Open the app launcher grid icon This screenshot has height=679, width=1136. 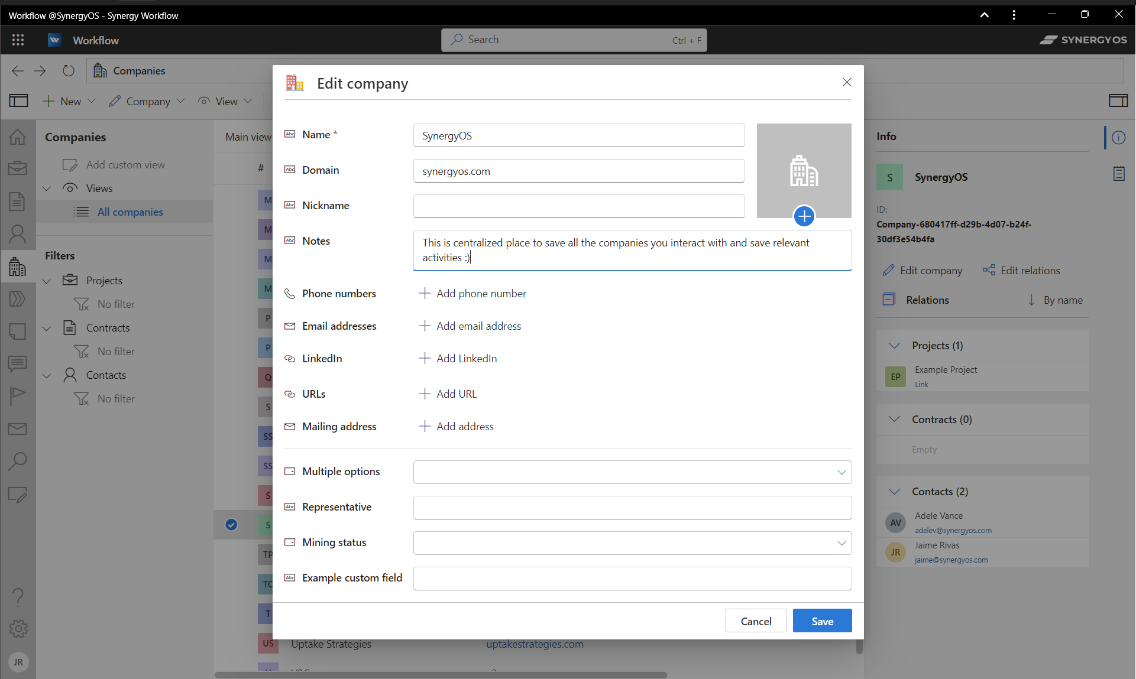(18, 40)
